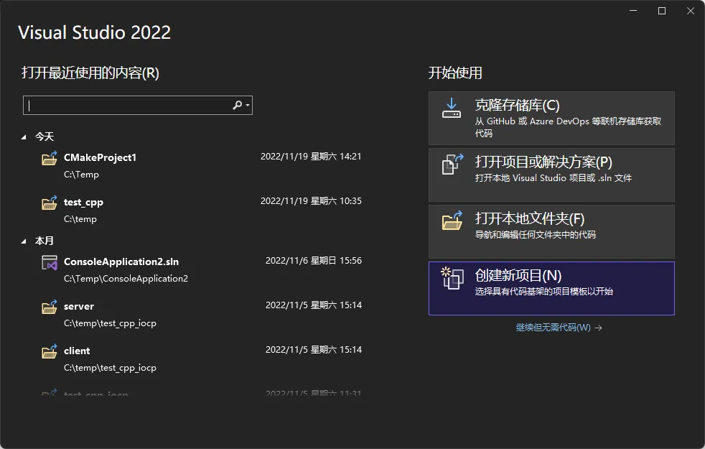Click the server folder icon
The height and width of the screenshot is (449, 705).
pyautogui.click(x=50, y=307)
